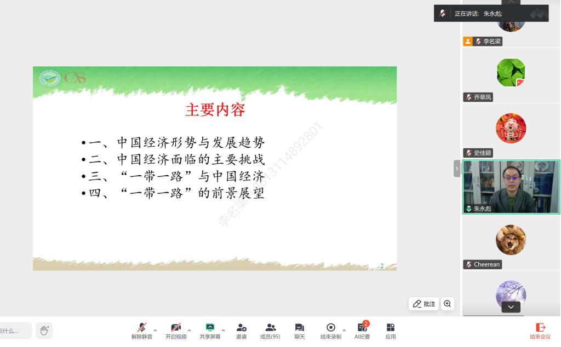Open the 成员(95) members list
The width and height of the screenshot is (561, 347).
pyautogui.click(x=270, y=331)
